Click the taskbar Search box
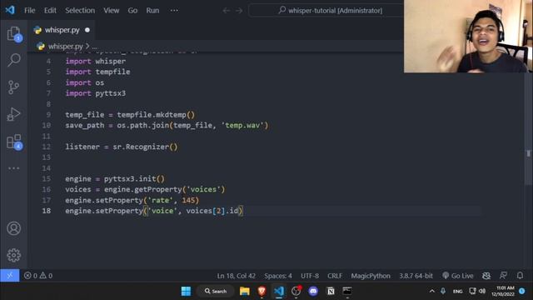533x300 pixels. click(216, 291)
